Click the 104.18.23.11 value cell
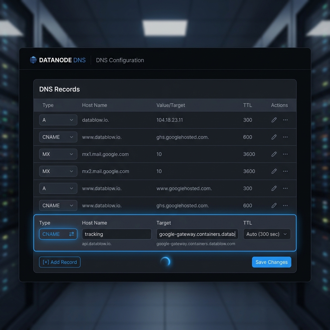The width and height of the screenshot is (330, 330). (170, 120)
